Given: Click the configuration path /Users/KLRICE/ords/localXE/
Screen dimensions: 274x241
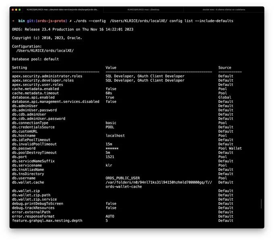Looking at the screenshot, I should click(x=45, y=51).
